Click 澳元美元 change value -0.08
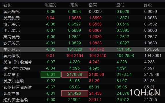 pos(50,24)
